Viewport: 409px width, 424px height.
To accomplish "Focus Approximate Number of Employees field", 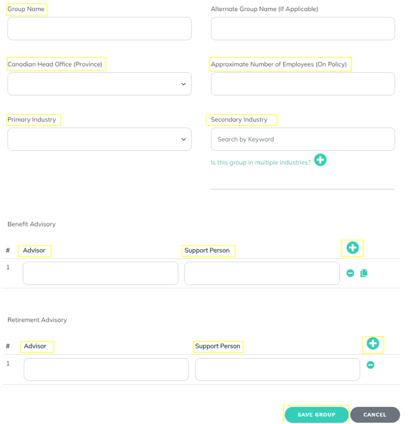I will [x=303, y=84].
